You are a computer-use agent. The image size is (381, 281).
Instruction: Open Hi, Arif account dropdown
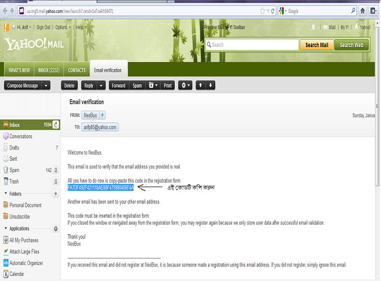point(24,27)
